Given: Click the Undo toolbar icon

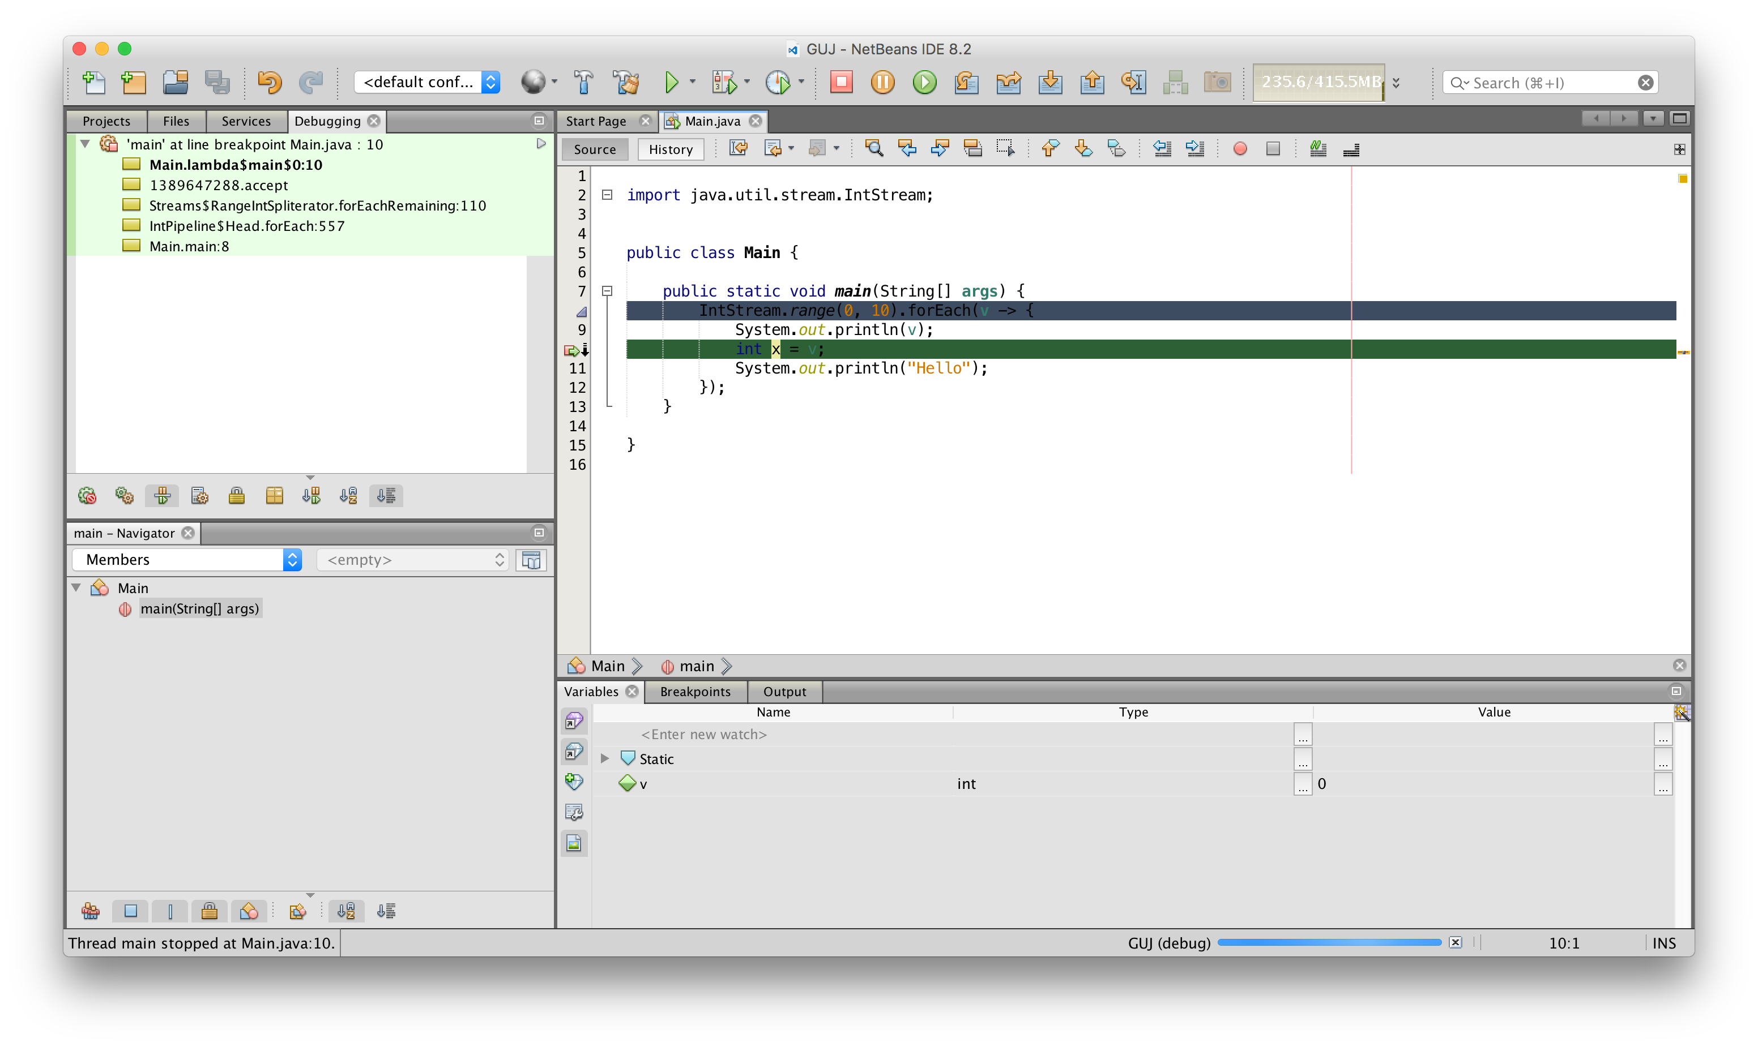Looking at the screenshot, I should point(269,82).
